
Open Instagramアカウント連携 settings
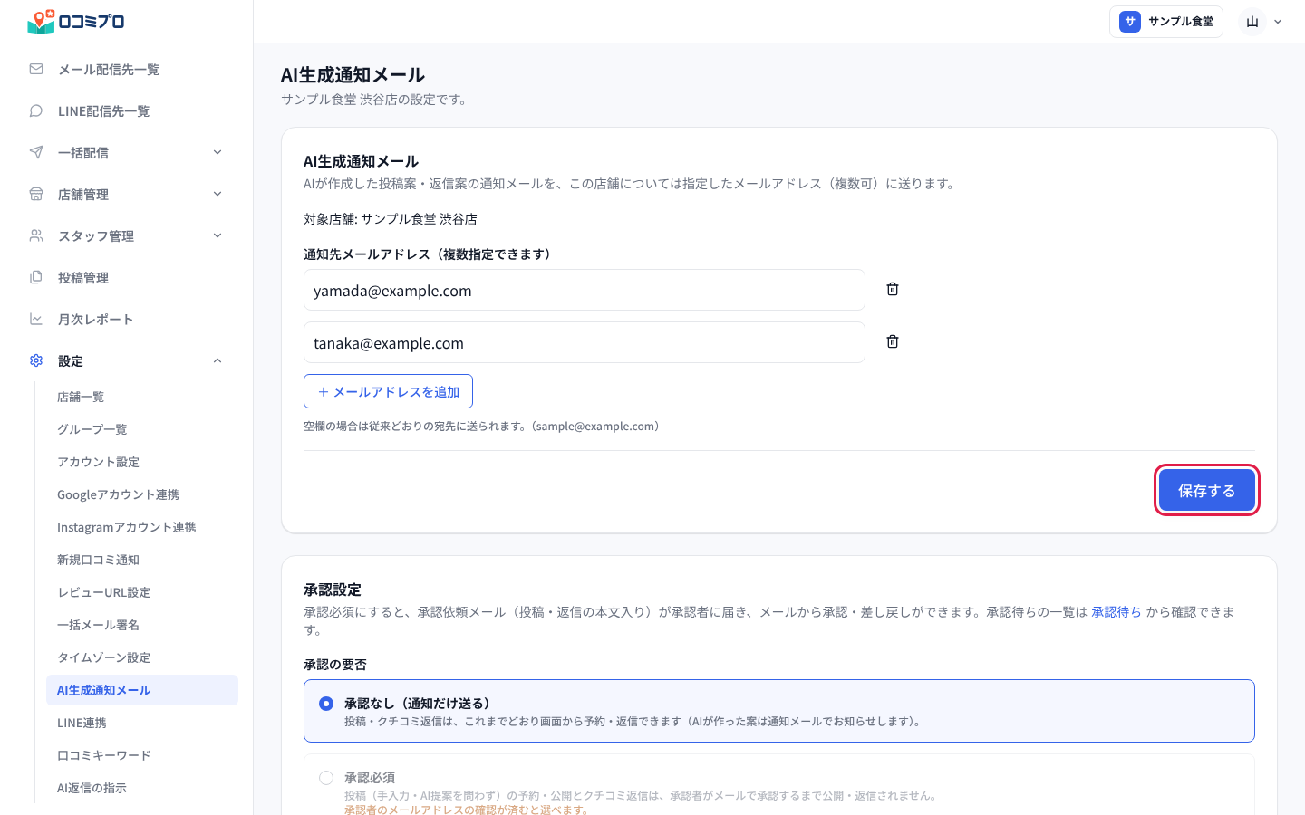coord(142,527)
